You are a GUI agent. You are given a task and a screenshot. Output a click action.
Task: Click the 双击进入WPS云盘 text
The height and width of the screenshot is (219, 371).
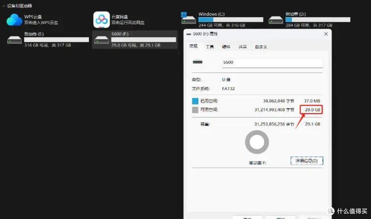pyautogui.click(x=41, y=23)
